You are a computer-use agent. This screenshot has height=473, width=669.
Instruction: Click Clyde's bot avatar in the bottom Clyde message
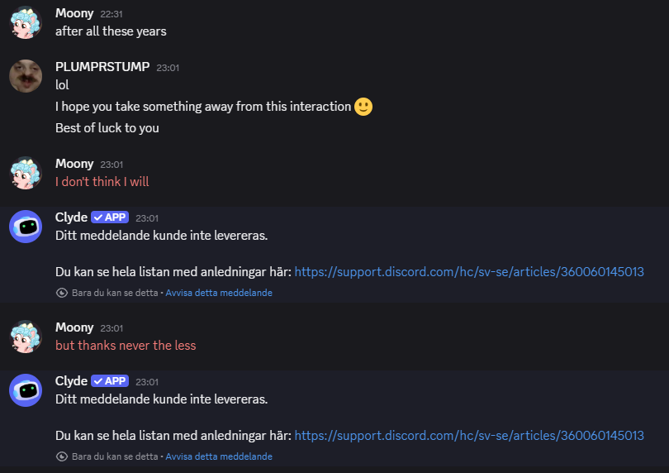pos(26,389)
